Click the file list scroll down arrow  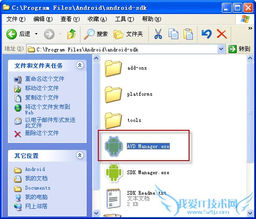tap(250, 213)
